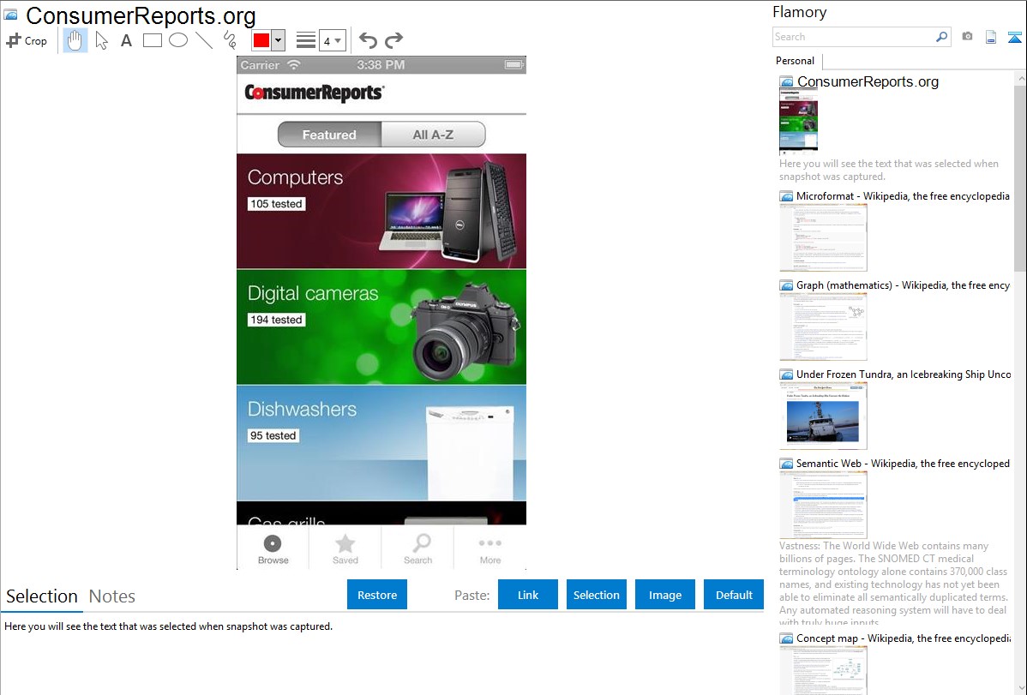Click the snapshot list scrollbar thumb

(x=1020, y=178)
